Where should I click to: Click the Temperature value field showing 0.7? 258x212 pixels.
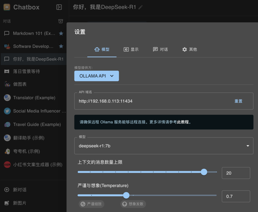[236, 196]
